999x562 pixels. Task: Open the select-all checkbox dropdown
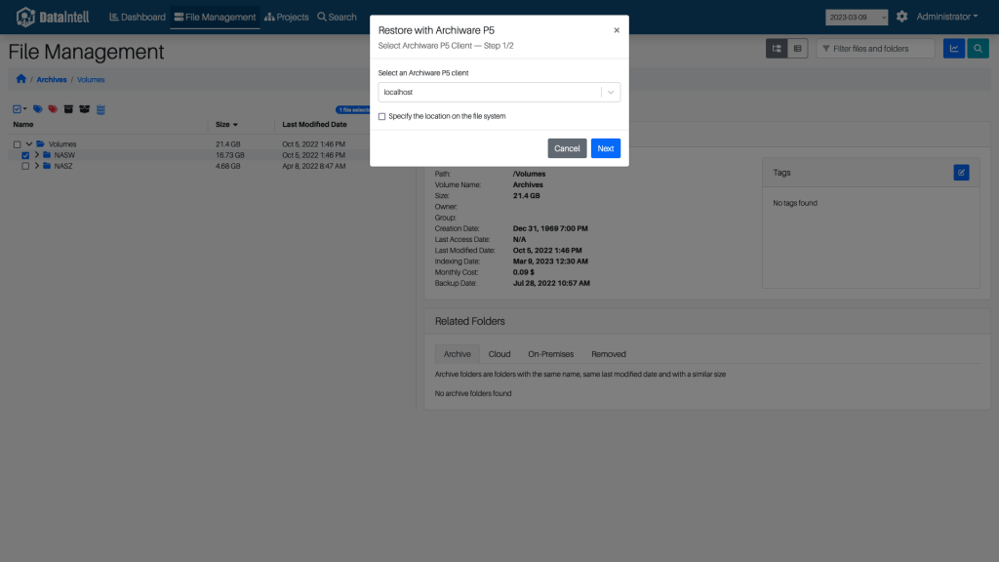20,109
